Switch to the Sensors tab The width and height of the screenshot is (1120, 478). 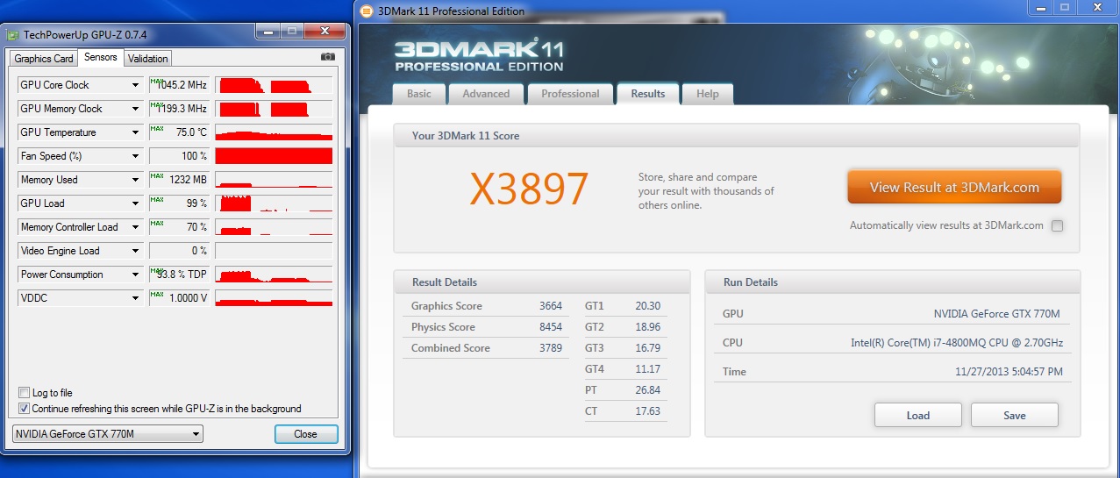click(101, 57)
